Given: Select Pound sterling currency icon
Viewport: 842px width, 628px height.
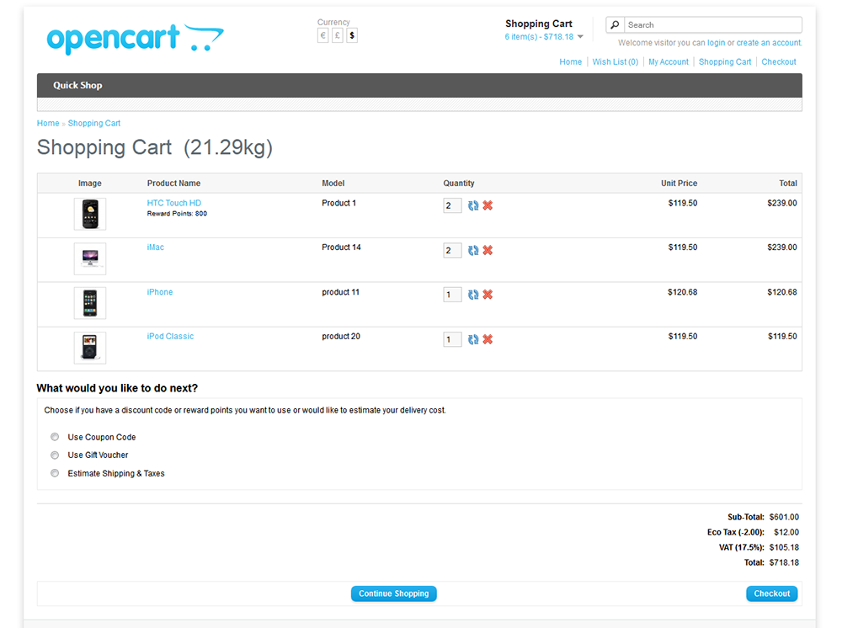Looking at the screenshot, I should pos(338,35).
